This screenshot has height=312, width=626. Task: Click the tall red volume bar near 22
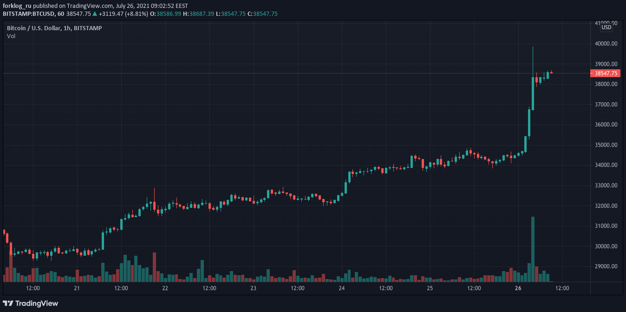pos(154,267)
